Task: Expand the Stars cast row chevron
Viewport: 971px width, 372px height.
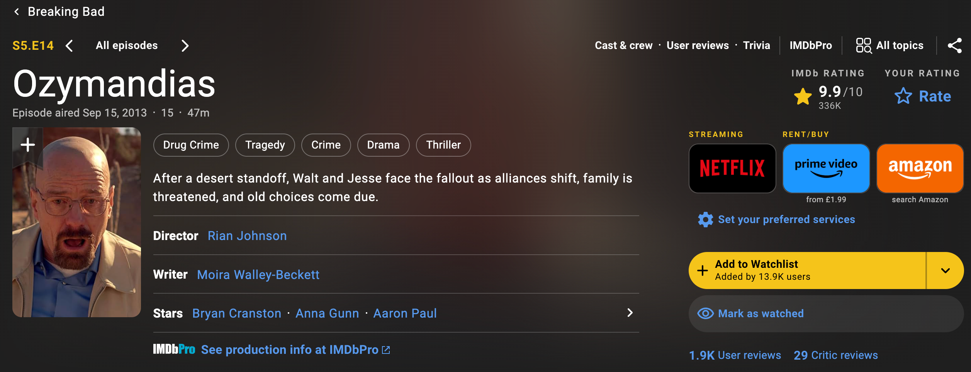Action: tap(630, 313)
